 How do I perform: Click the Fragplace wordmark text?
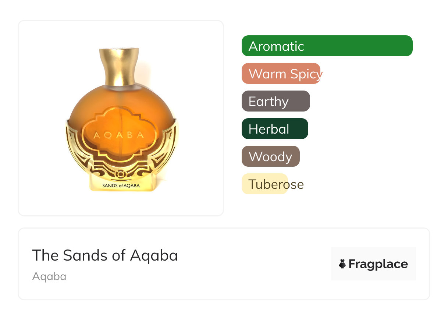378,264
